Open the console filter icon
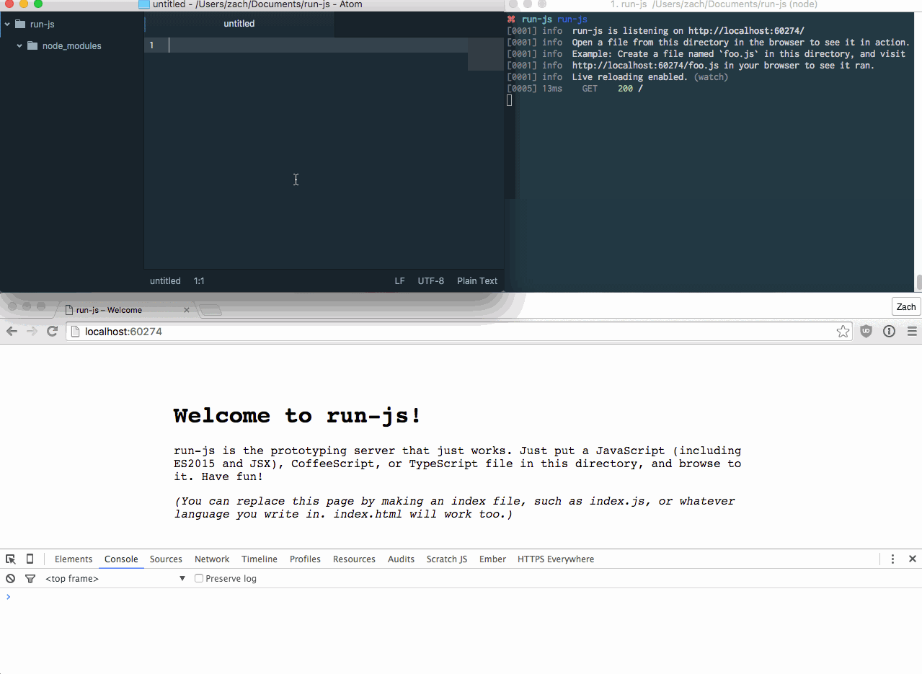922x674 pixels. [30, 578]
